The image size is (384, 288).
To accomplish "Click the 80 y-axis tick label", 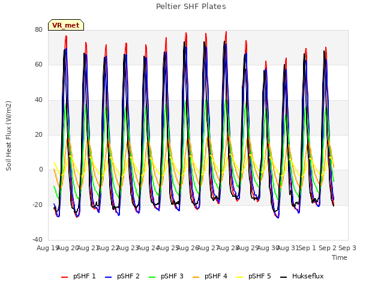I will (x=38, y=29).
